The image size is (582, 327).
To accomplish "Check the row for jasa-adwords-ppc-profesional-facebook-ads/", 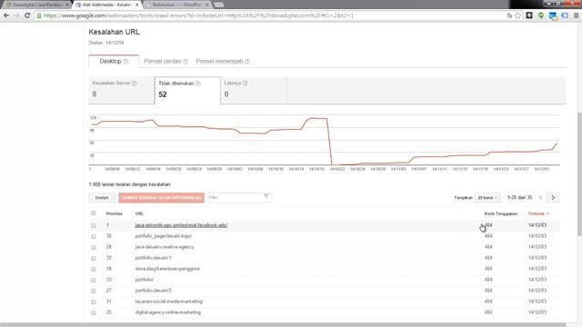I will coord(93,225).
